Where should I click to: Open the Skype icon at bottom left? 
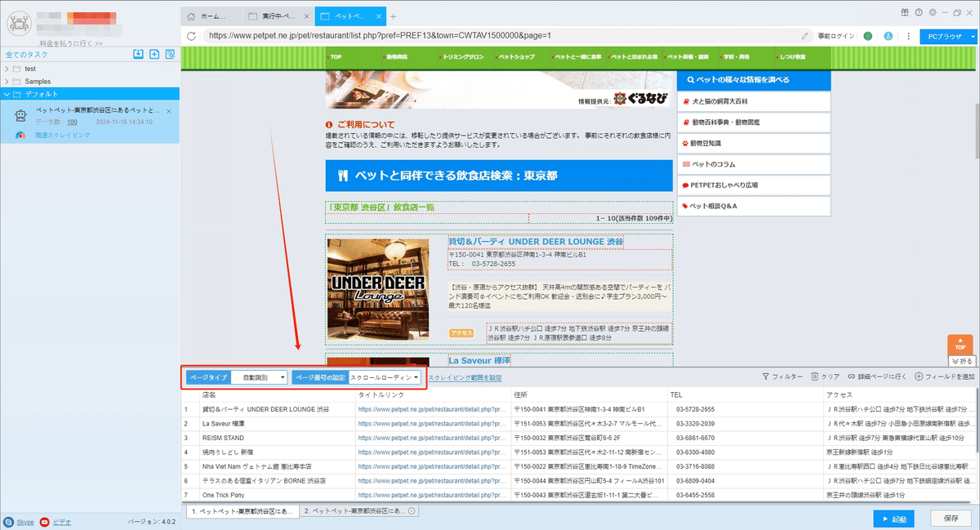8,521
